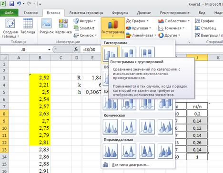
Task: Open the Фигуры shapes dropdown
Action: pyautogui.click(x=85, y=21)
